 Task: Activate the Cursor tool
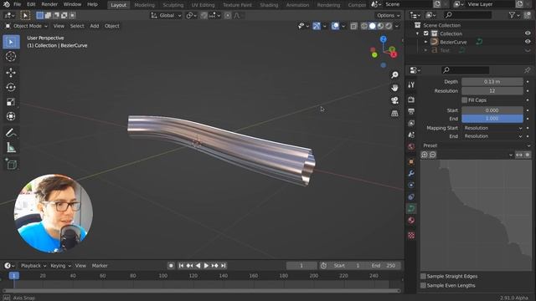(x=11, y=57)
